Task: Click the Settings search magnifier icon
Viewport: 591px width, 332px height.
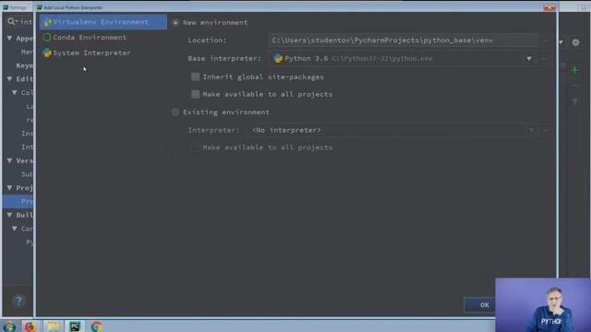Action: click(12, 22)
